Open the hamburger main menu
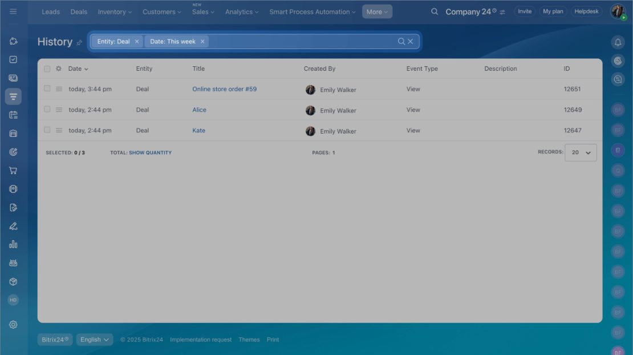The image size is (633, 355). (13, 11)
